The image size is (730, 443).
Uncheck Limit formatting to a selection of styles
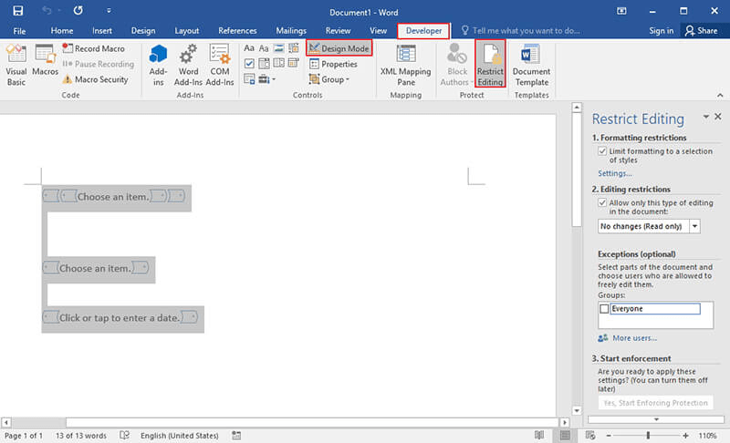coord(602,151)
